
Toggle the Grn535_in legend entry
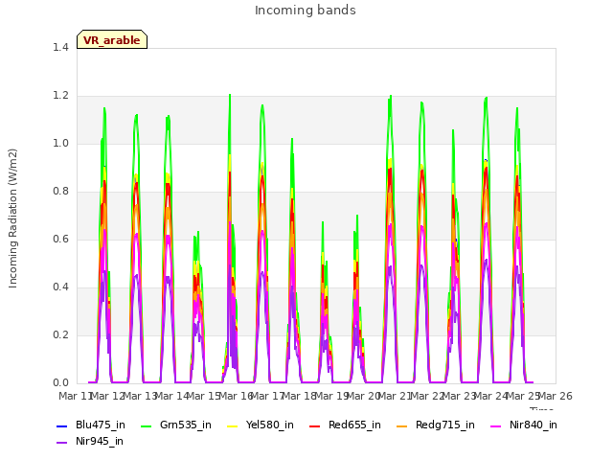[176, 425]
